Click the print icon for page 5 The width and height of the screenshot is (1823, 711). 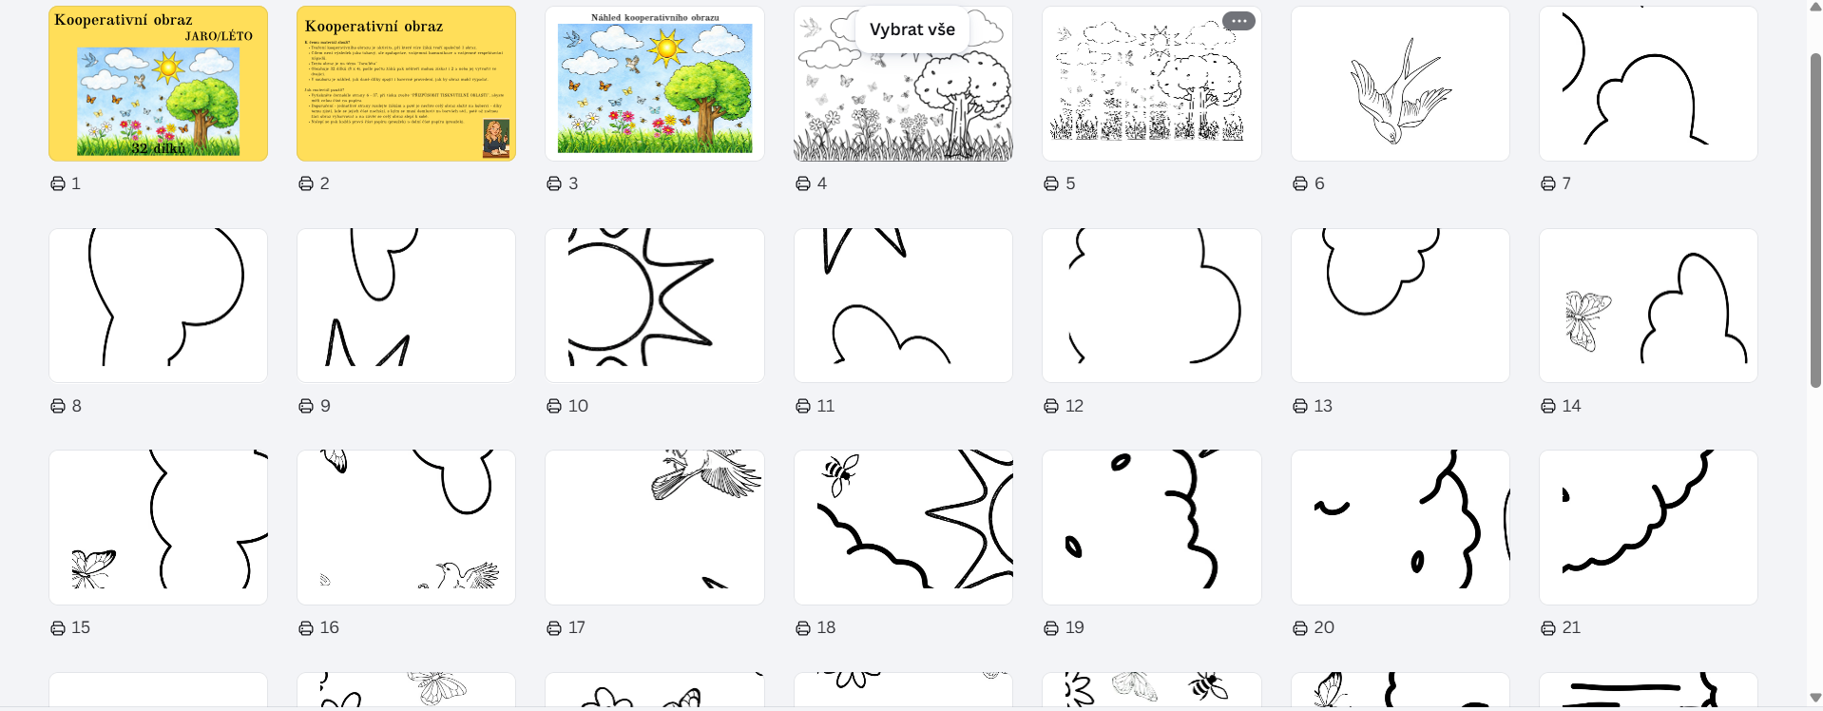point(1051,183)
